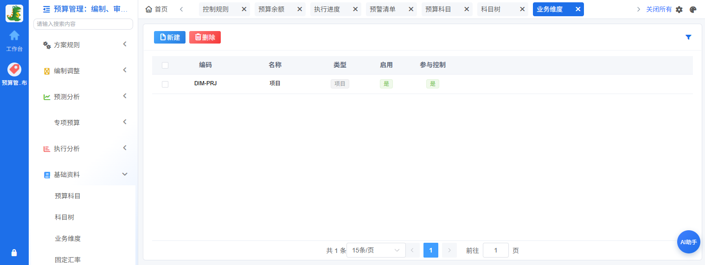Open 固定汇率 in the sidebar
Viewport: 705px width, 265px height.
68,259
